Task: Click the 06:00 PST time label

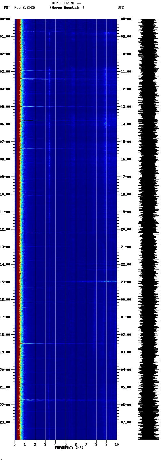Action: tap(5, 124)
